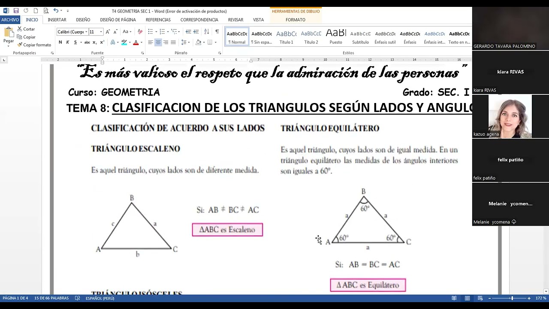The height and width of the screenshot is (309, 549).
Task: Open the underline style dropdown arrow
Action: (81, 42)
